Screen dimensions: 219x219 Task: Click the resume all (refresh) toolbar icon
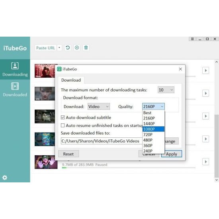pyautogui.click(x=68, y=48)
